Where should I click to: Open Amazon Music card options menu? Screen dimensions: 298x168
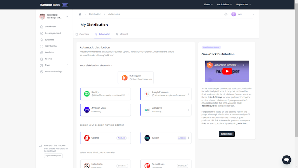tap(128, 110)
